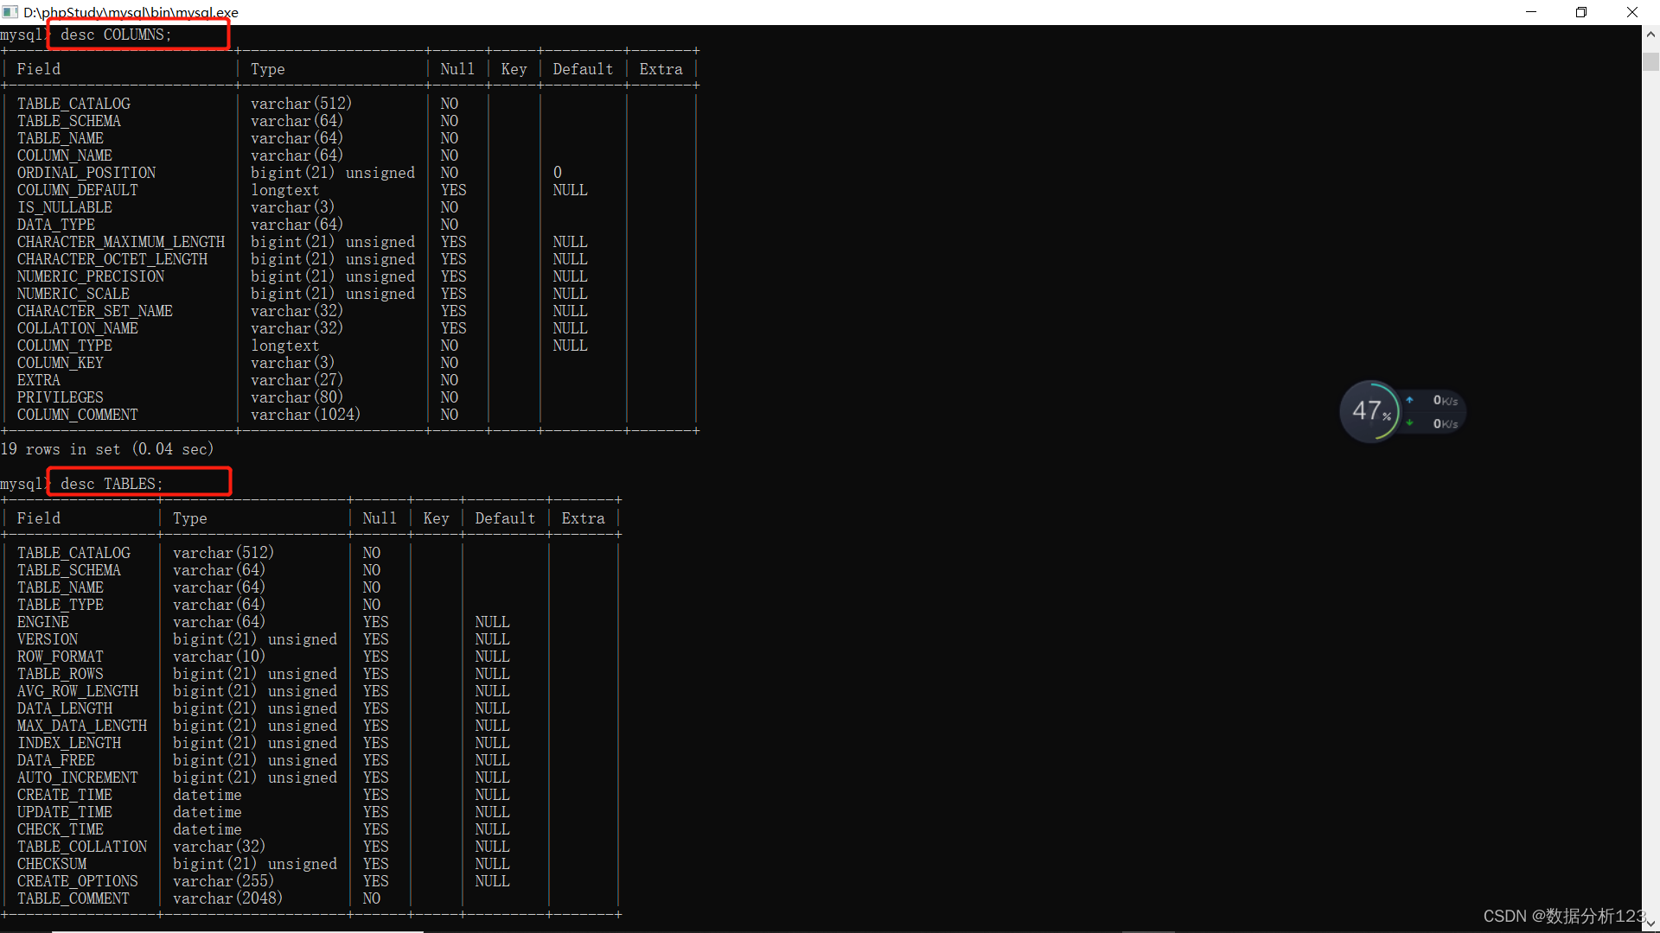Click the ORDINAL_POSITION field row
The image size is (1660, 933).
(86, 173)
